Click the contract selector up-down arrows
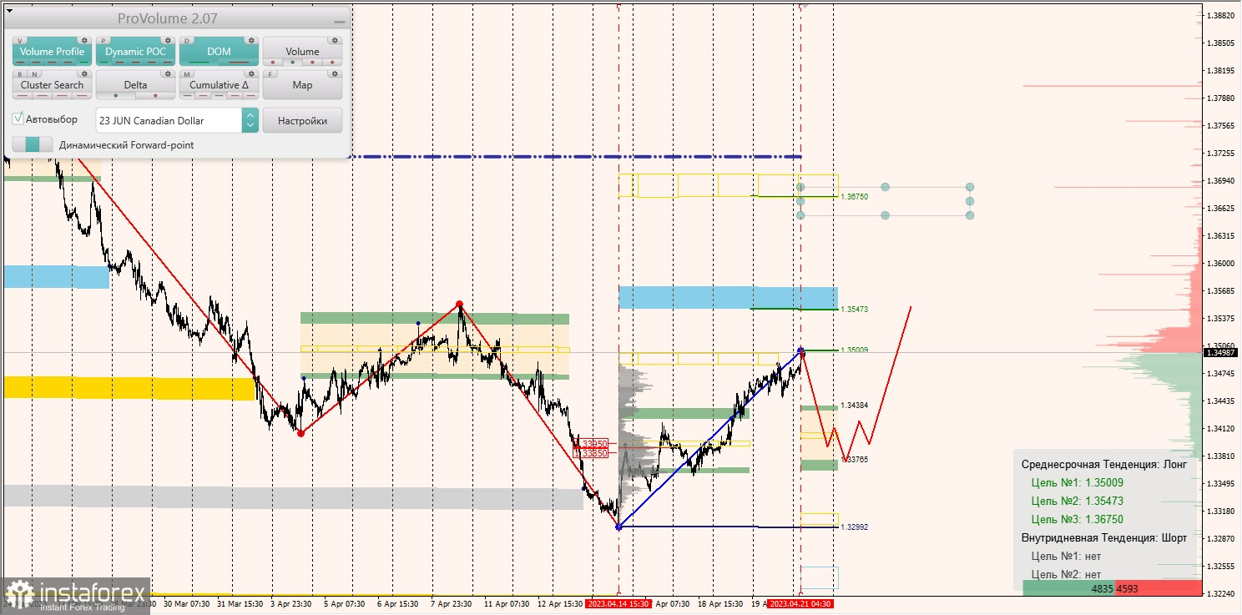 250,120
